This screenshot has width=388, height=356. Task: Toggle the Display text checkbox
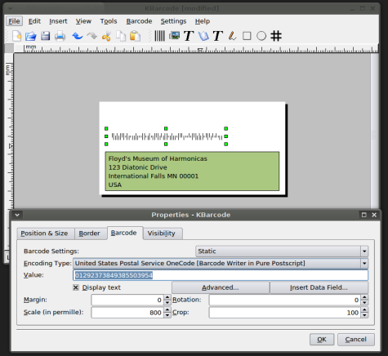(76, 287)
